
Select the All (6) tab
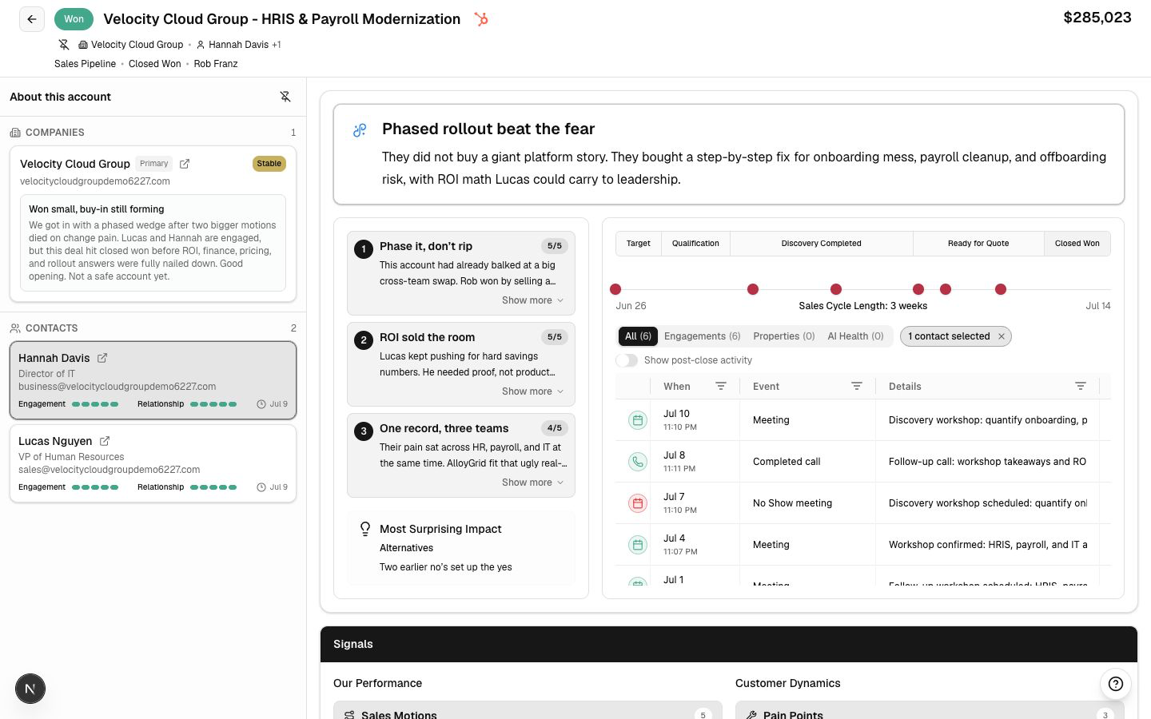pos(638,336)
